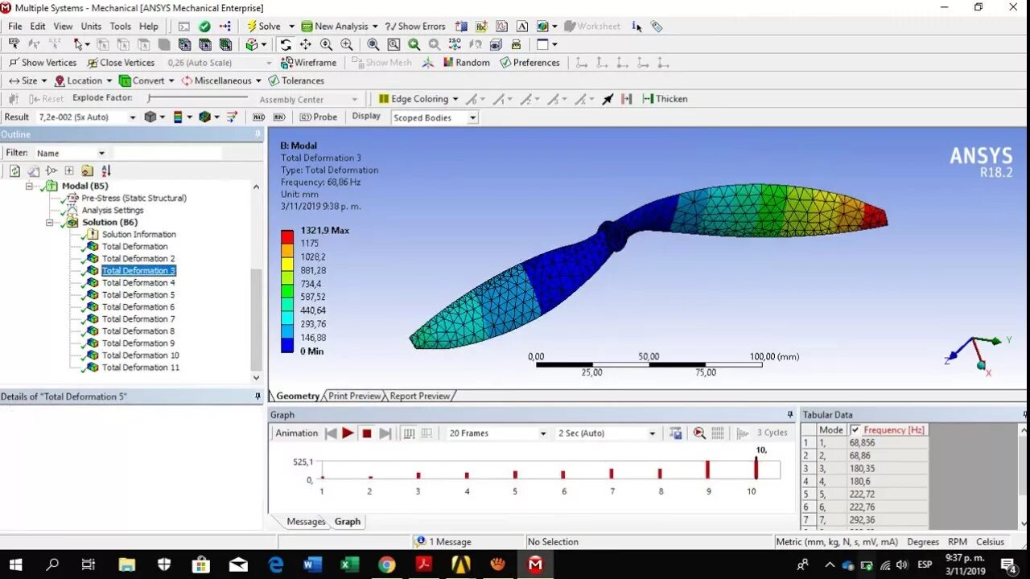
Task: Toggle Wireframe display
Action: click(x=309, y=63)
